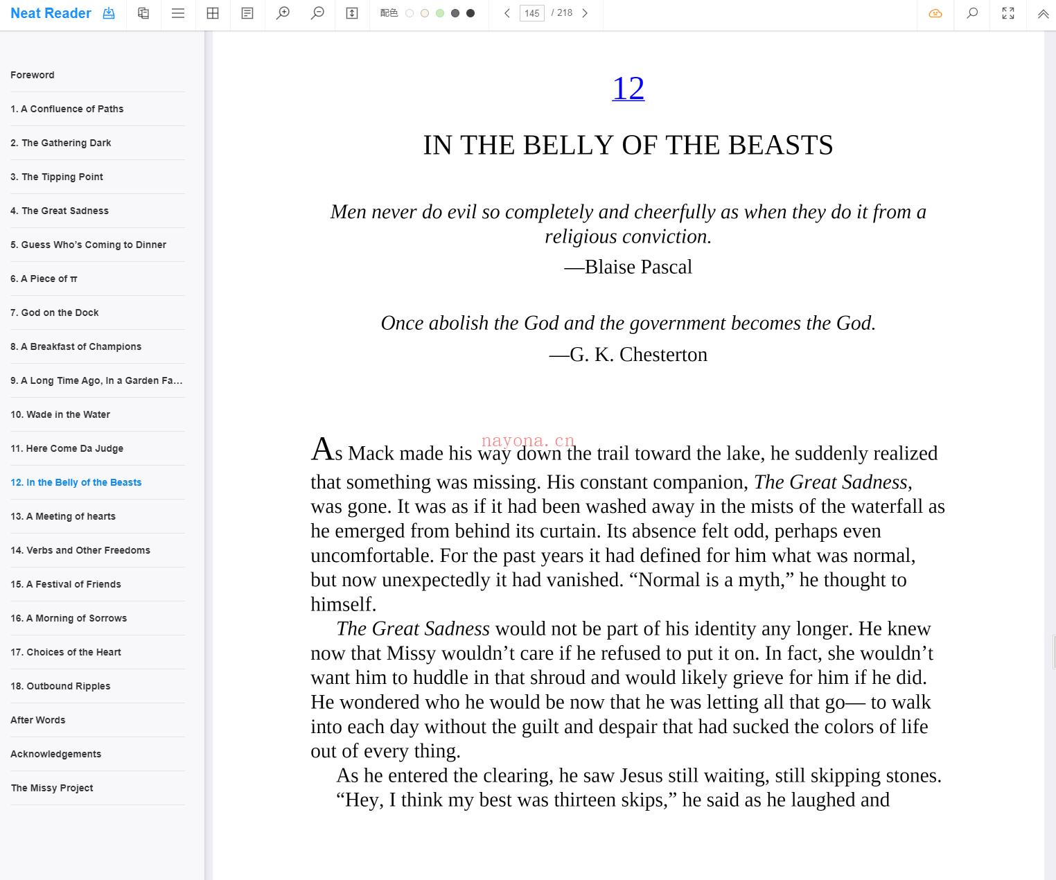Click the import book icon beside Neat Reader

click(x=109, y=13)
